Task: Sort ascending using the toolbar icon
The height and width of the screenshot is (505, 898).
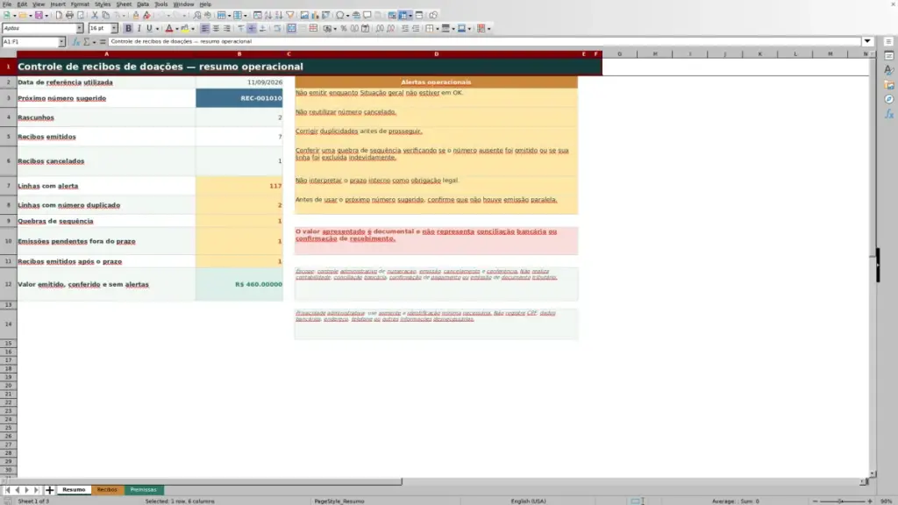Action: 268,16
